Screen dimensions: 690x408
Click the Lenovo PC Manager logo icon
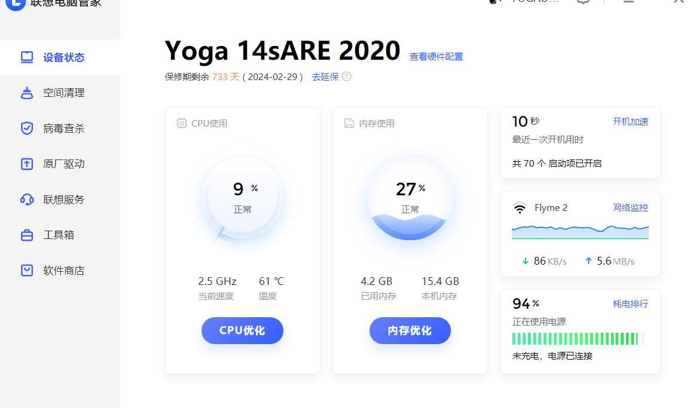click(16, 4)
